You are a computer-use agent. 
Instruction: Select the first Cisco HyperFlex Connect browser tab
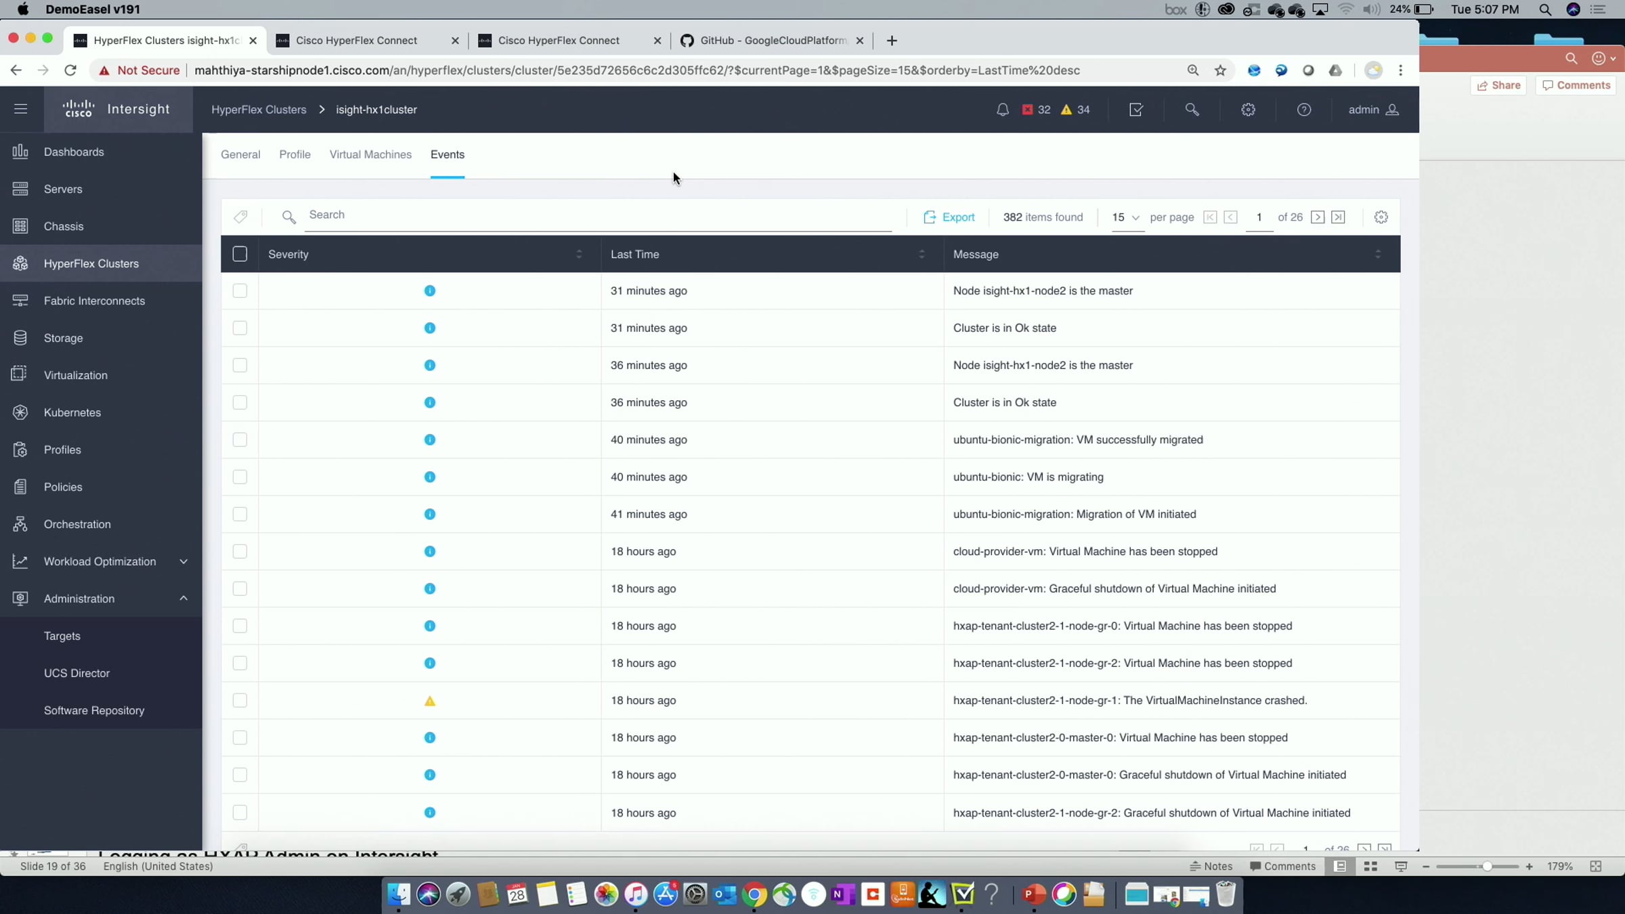(x=368, y=41)
